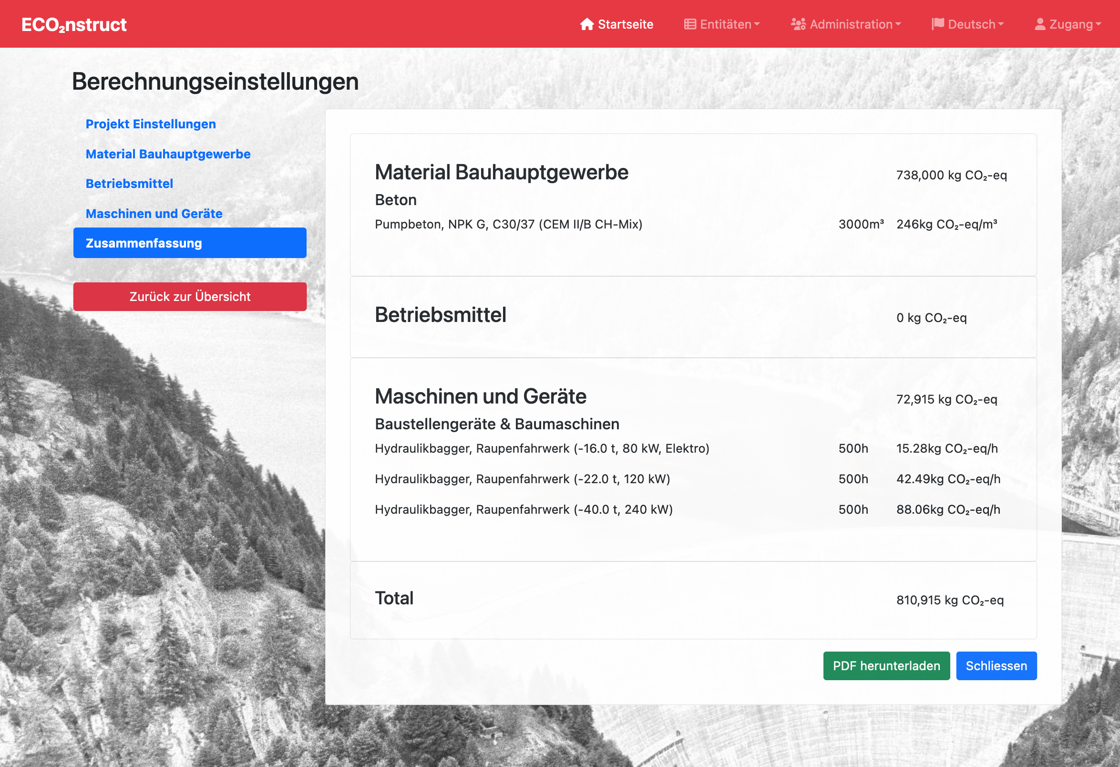The width and height of the screenshot is (1120, 767).
Task: Click the ECO₂nstruct logo
Action: (74, 25)
